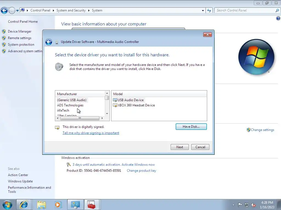Select ADS Technologies manufacturer
The height and width of the screenshot is (210, 281).
(x=70, y=105)
